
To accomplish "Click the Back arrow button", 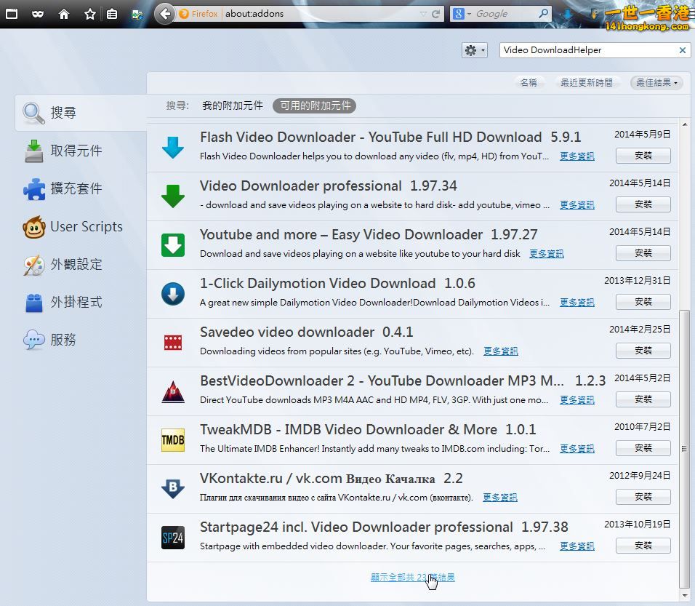I will (x=164, y=14).
